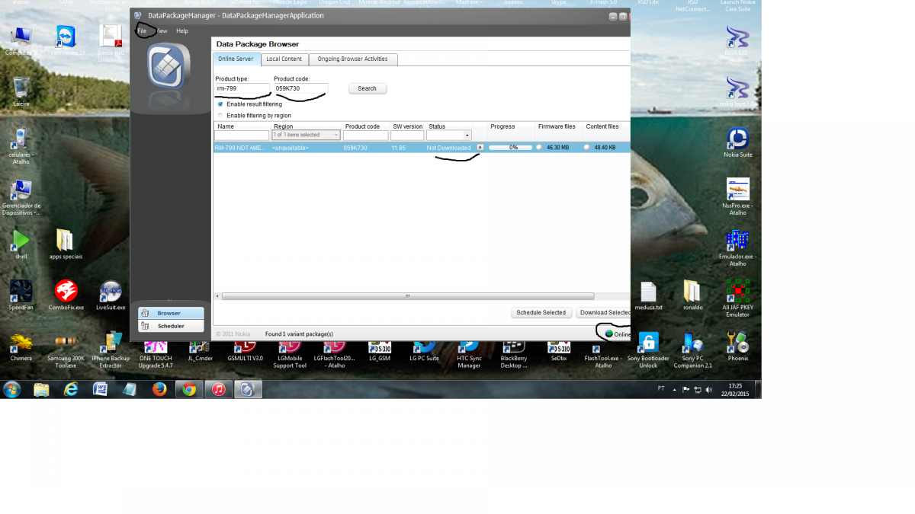
Task: Click the Search button
Action: coord(368,88)
